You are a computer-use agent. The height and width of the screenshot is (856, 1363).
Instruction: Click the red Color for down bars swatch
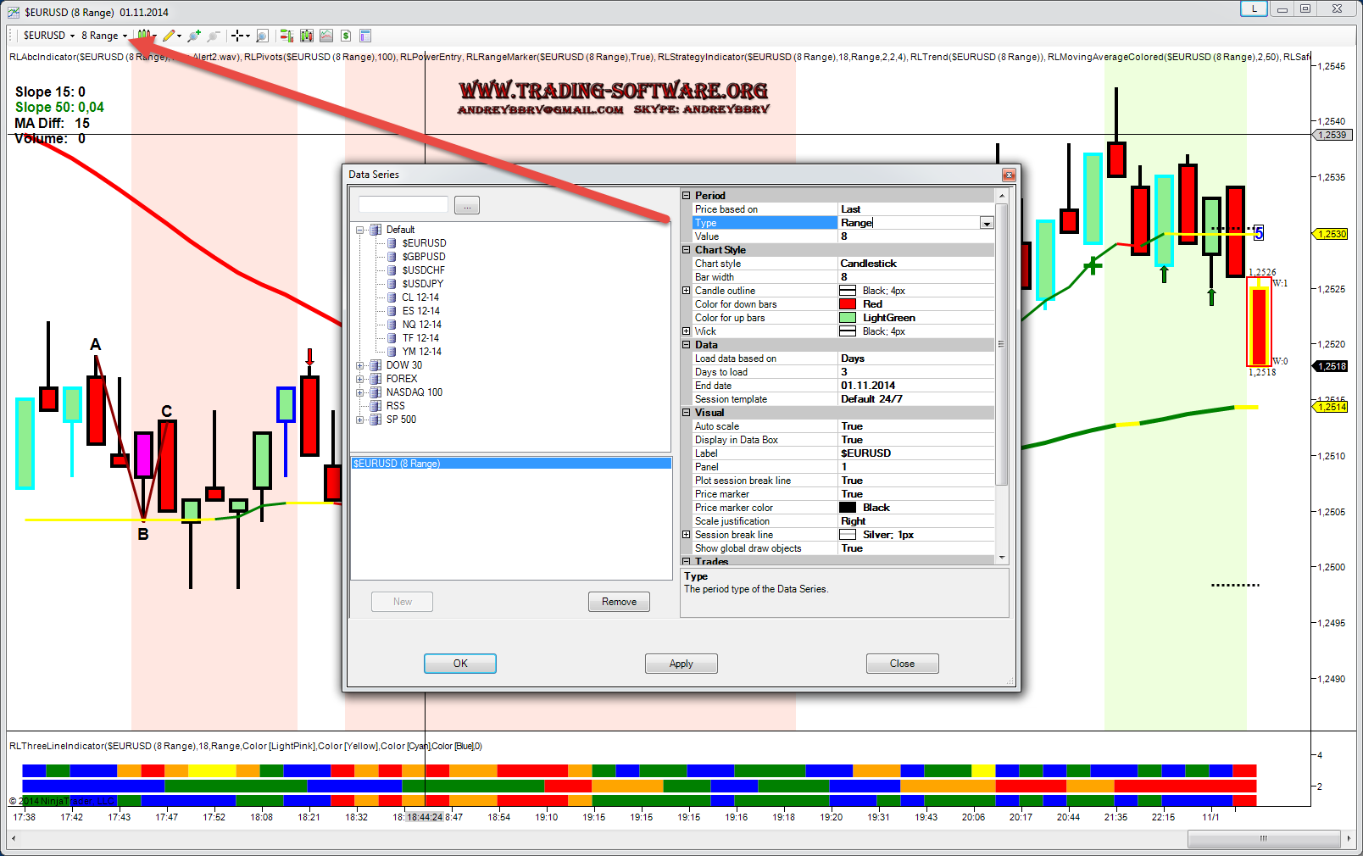pos(848,304)
